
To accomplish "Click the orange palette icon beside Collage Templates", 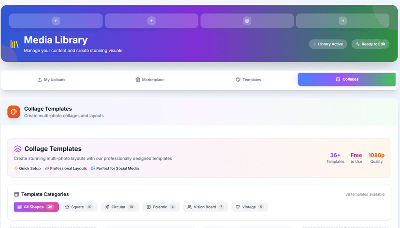I will coord(14,112).
